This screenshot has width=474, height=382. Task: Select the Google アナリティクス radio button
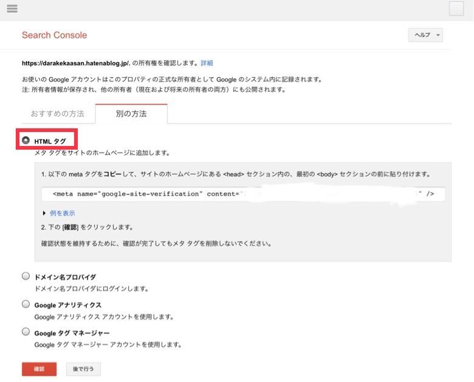(x=26, y=304)
